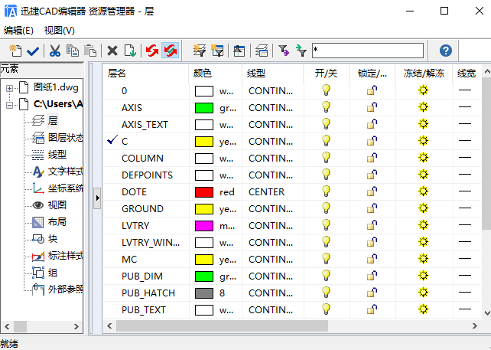Collapse the C:\Users tree node
Viewport: 491px width, 350px height.
[x=9, y=105]
